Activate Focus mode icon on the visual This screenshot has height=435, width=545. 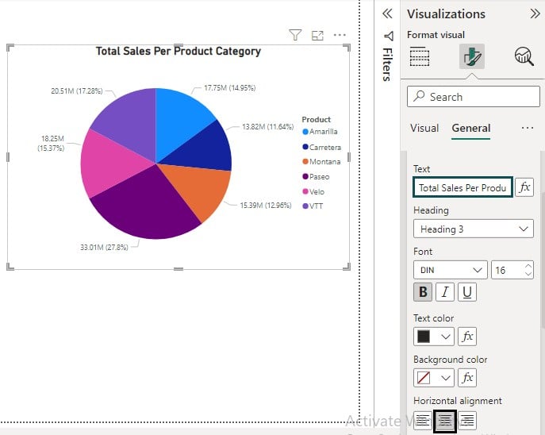coord(317,35)
